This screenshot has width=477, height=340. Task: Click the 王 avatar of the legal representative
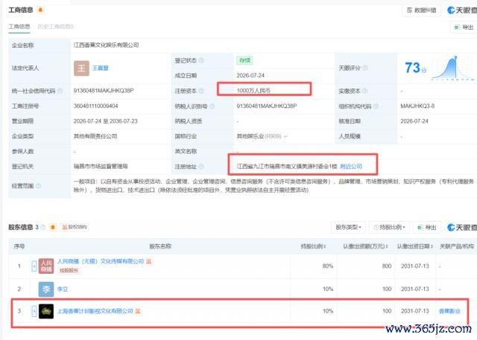coord(81,68)
